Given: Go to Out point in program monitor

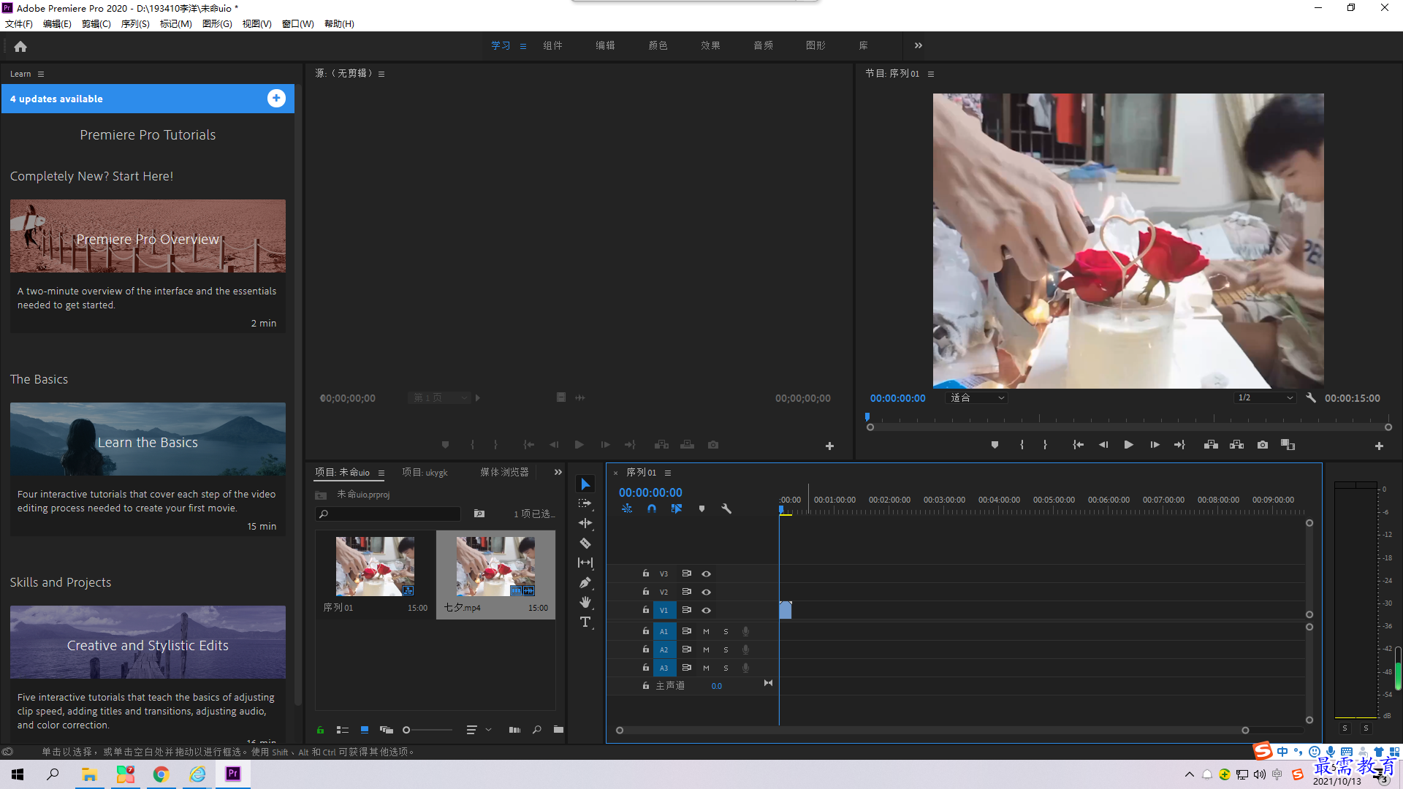Looking at the screenshot, I should click(1179, 445).
